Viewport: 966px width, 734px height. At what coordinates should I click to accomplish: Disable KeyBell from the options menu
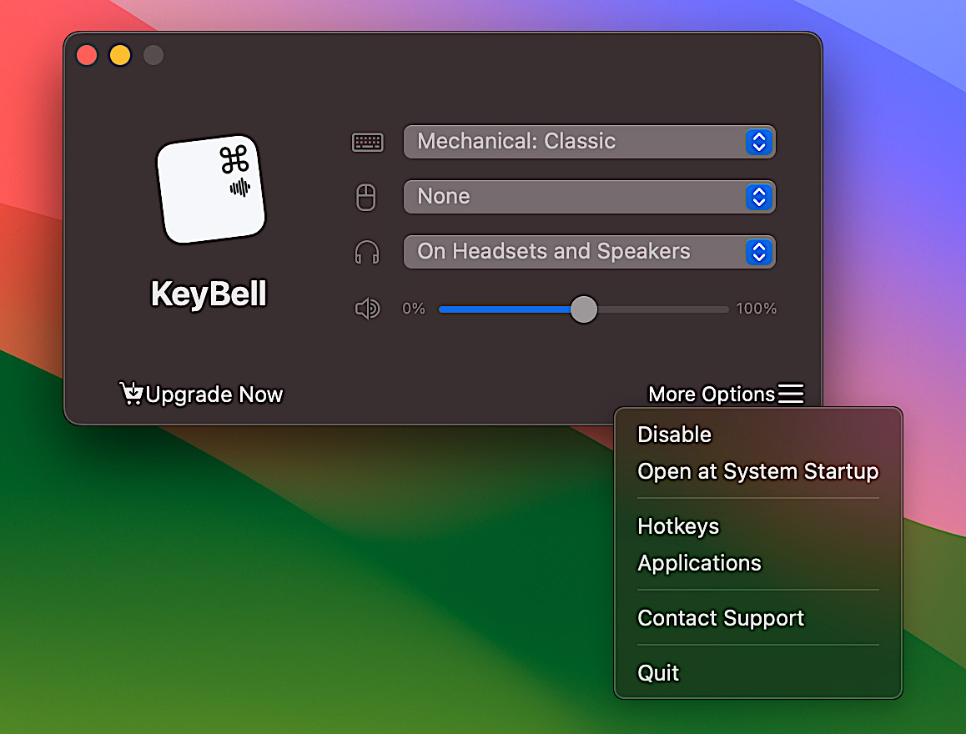pos(674,435)
